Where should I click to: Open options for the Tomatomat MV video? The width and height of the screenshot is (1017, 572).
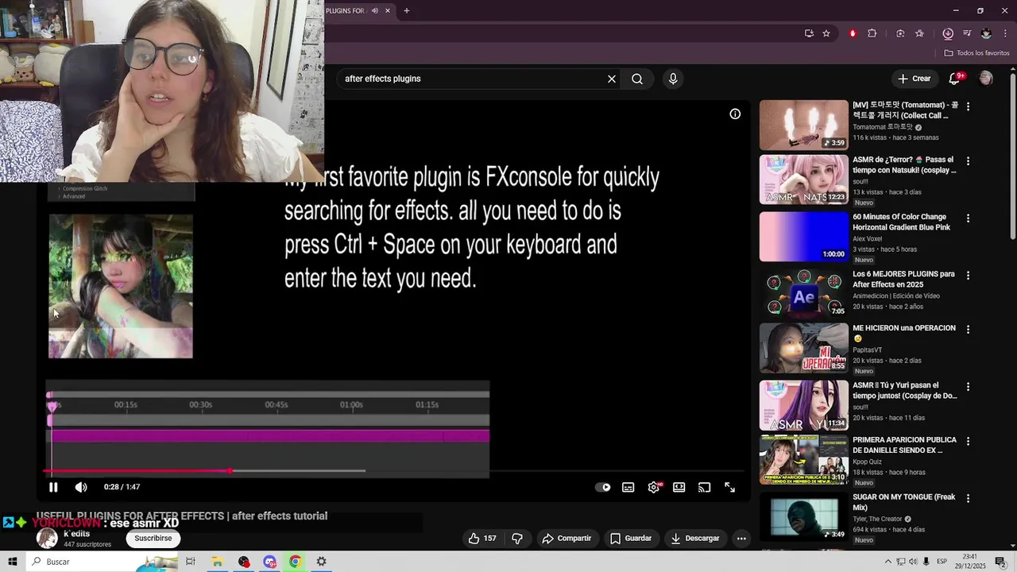tap(968, 106)
